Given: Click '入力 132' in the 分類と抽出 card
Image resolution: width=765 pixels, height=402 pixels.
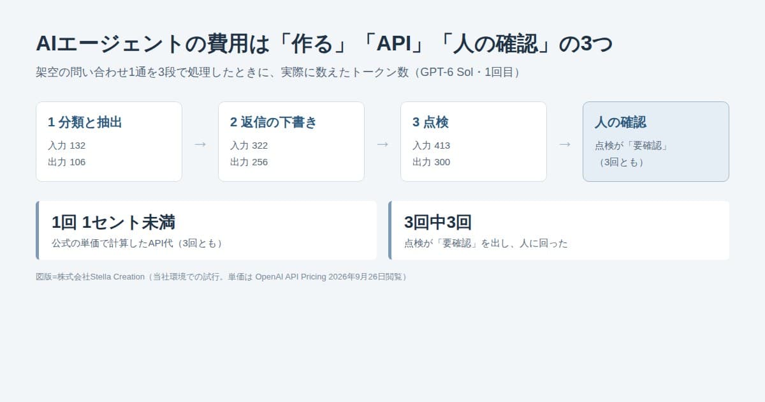Looking at the screenshot, I should [x=66, y=145].
